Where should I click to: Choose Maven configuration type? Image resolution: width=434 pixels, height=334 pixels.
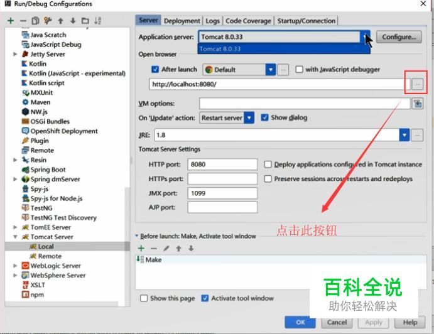(36, 102)
